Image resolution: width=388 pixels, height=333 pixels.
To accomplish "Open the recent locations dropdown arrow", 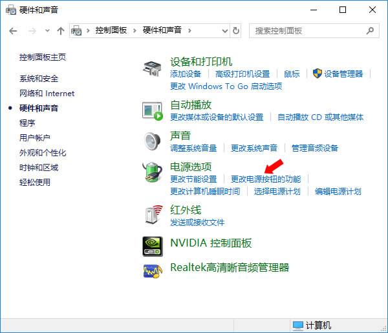I will point(47,31).
